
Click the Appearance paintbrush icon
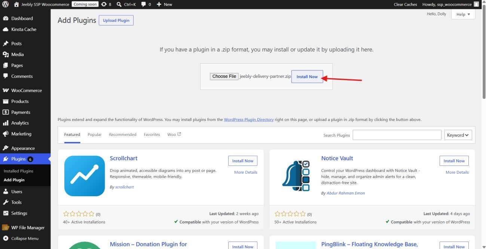pyautogui.click(x=6, y=148)
